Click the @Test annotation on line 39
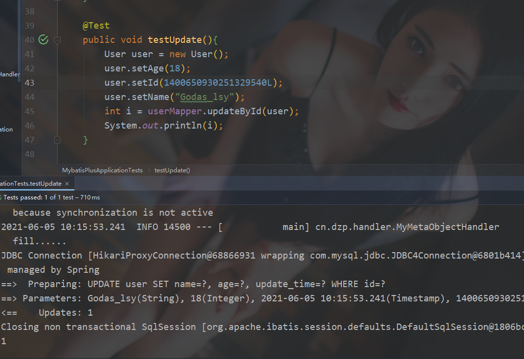This screenshot has width=524, height=359. (x=96, y=26)
